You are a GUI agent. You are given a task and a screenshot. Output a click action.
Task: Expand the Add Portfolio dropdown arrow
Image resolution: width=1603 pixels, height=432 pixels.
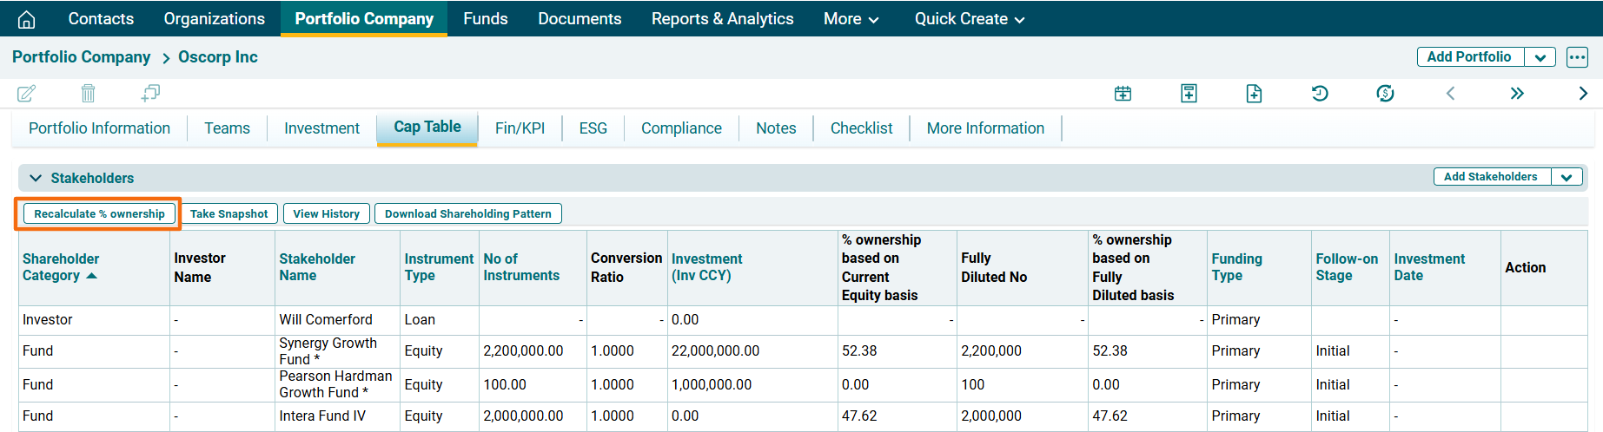[x=1540, y=57]
